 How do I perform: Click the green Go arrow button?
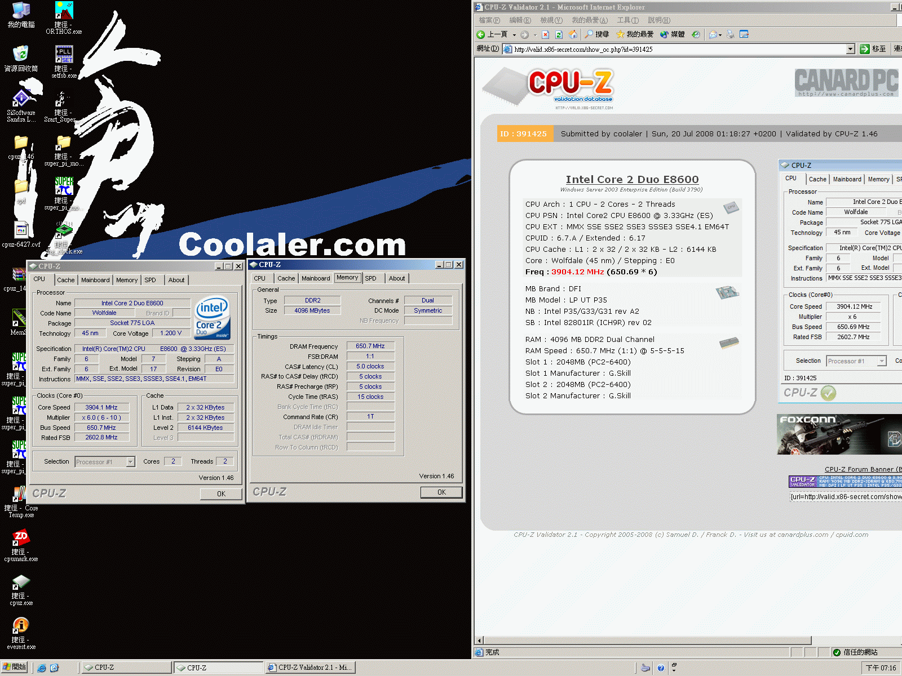click(865, 49)
